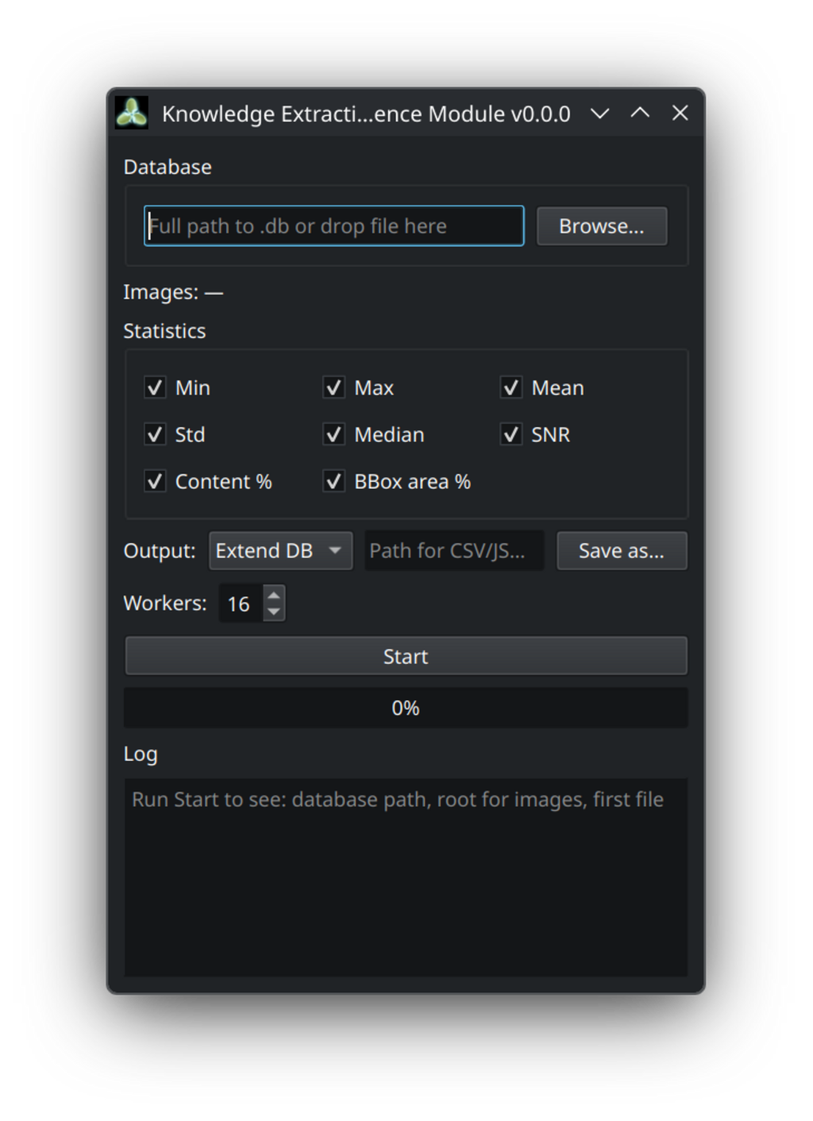Viewport: 813px width, 1121px height.
Task: Click the app logo icon in title bar
Action: (132, 113)
